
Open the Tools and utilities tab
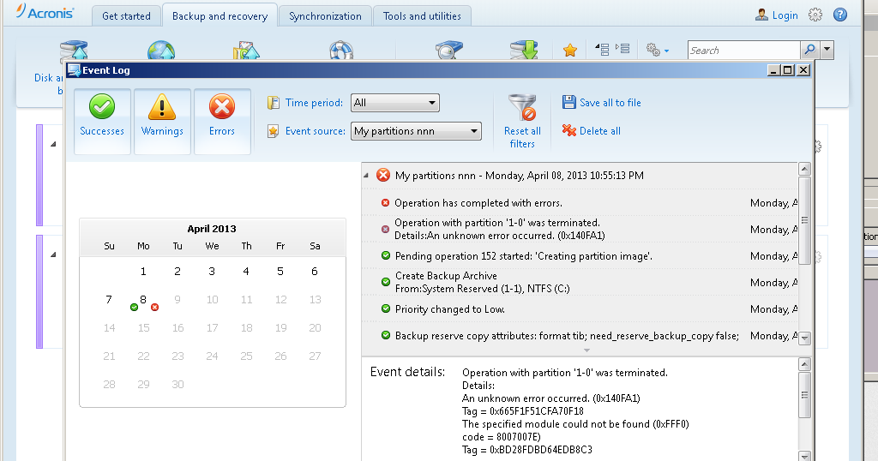click(422, 16)
